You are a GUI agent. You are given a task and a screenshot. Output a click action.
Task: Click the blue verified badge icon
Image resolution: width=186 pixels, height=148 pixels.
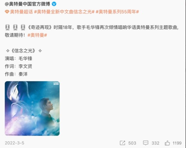(x=54, y=4)
